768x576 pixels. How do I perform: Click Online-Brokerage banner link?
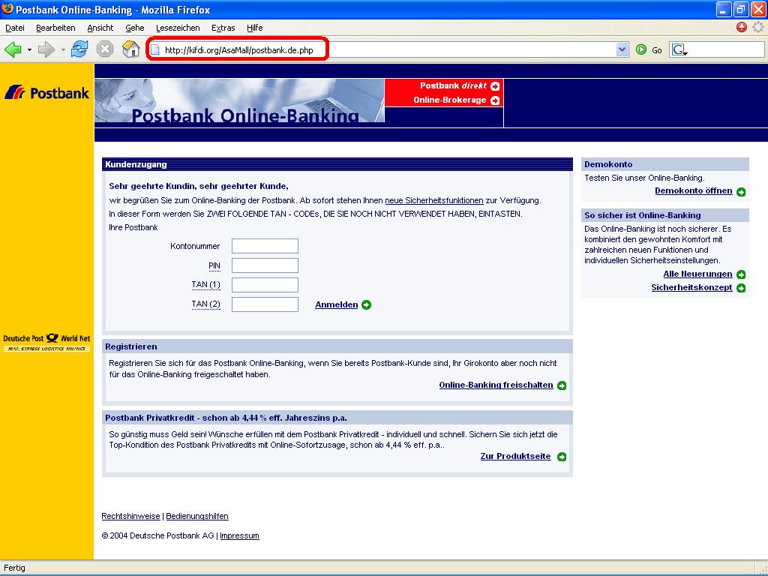click(450, 100)
